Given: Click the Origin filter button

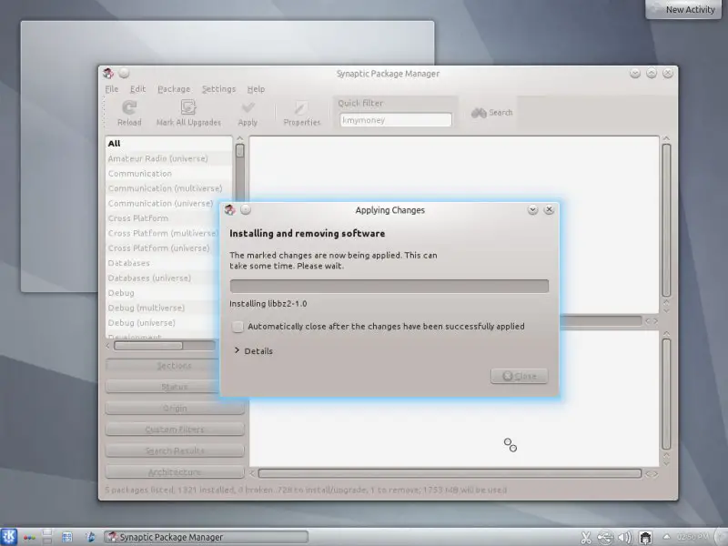Looking at the screenshot, I should point(175,409).
